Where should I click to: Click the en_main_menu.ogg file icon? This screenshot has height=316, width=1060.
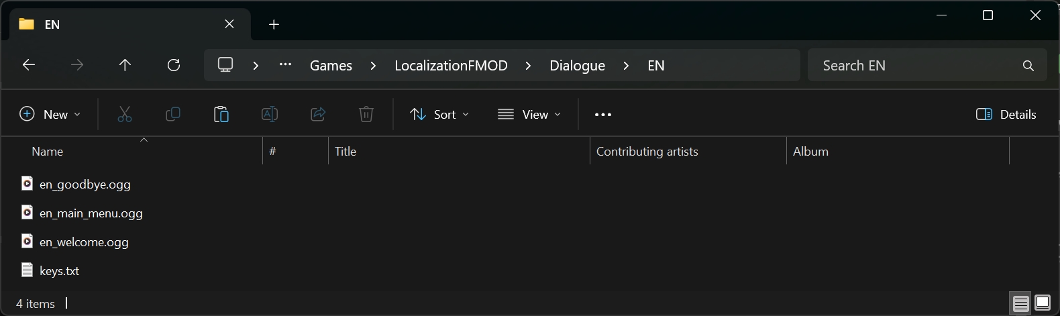pyautogui.click(x=27, y=212)
